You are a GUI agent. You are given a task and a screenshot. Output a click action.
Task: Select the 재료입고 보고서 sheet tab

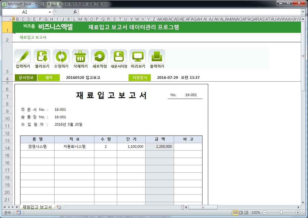37,207
